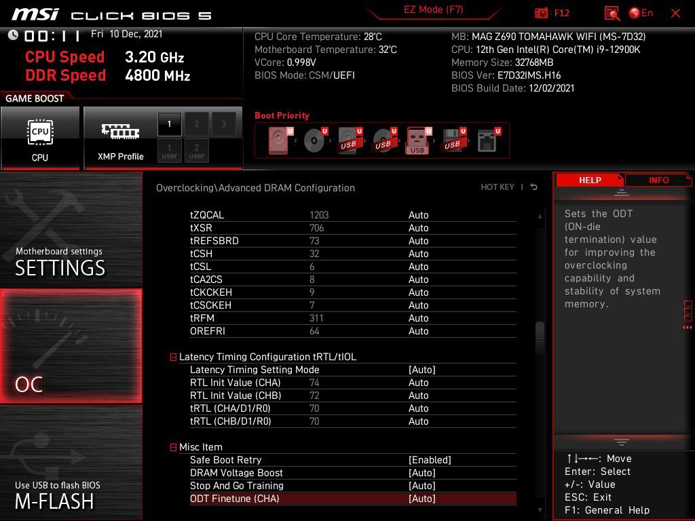Select the USB floppy boot device icon
The image size is (695, 521).
tap(453, 140)
